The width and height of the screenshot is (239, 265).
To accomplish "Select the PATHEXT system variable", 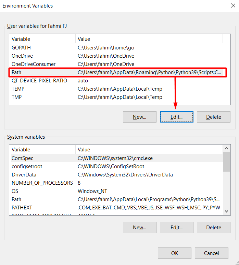I will (21, 208).
